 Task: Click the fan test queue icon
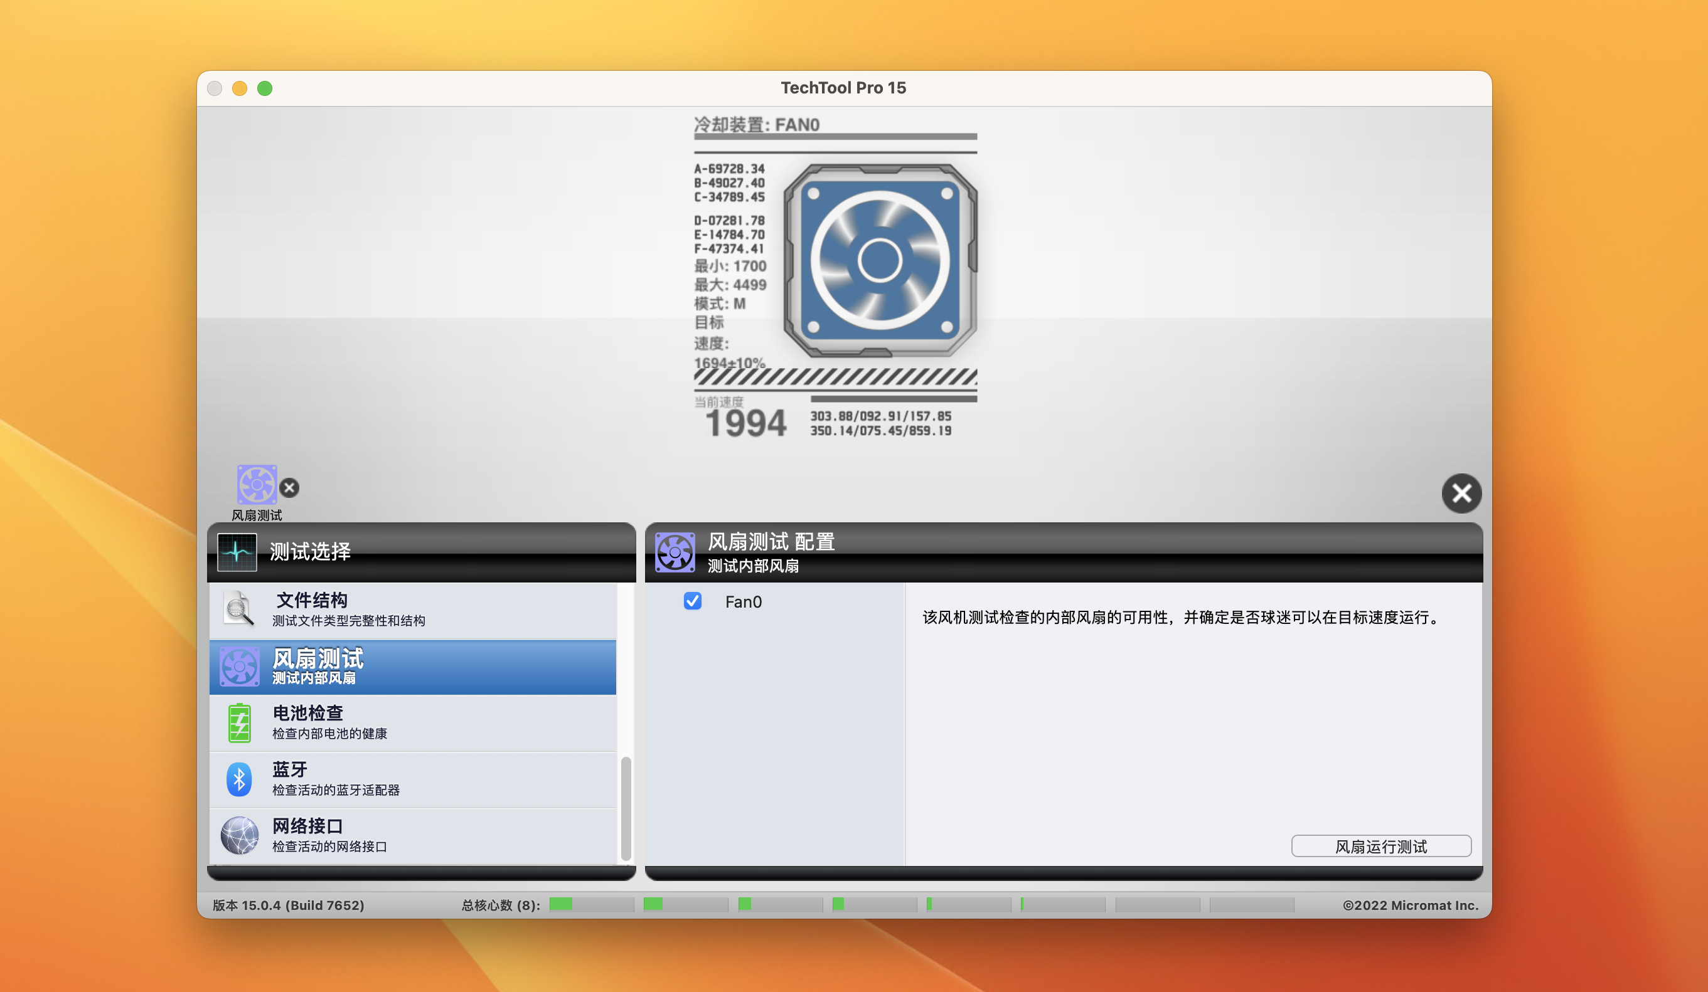click(256, 484)
